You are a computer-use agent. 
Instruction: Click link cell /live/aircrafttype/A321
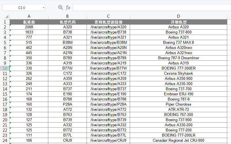pyautogui.click(x=108, y=38)
